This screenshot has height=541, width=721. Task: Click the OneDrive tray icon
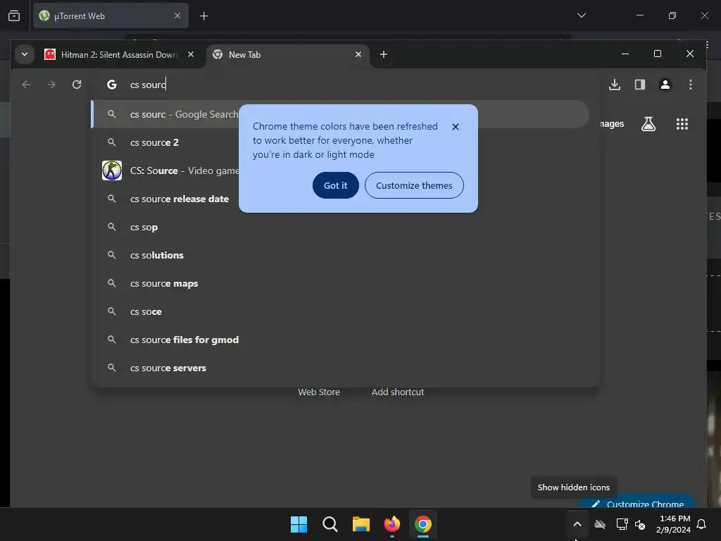coord(600,524)
